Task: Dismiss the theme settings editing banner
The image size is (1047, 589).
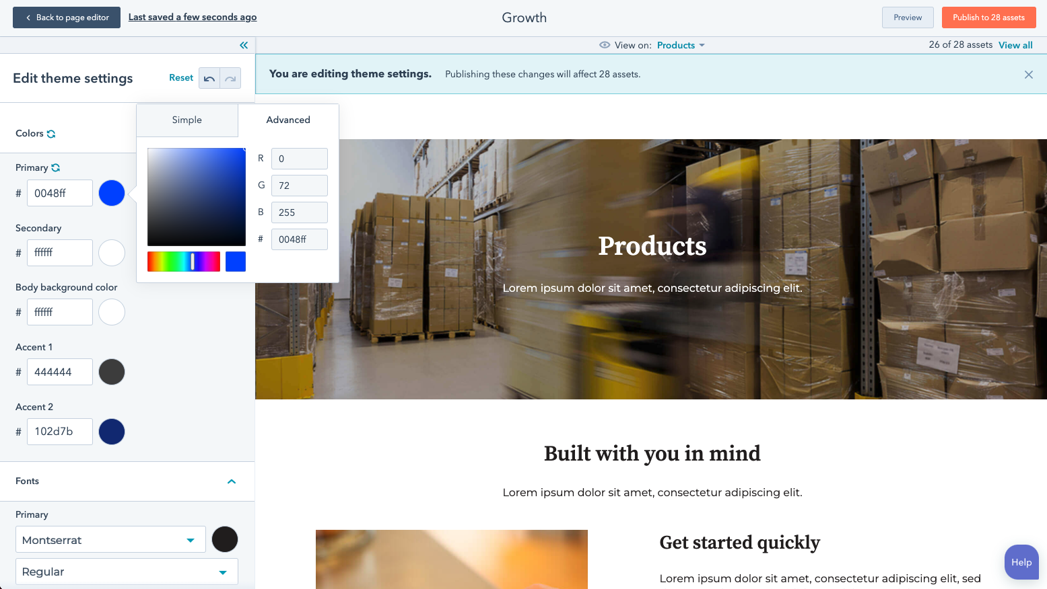Action: pyautogui.click(x=1028, y=75)
